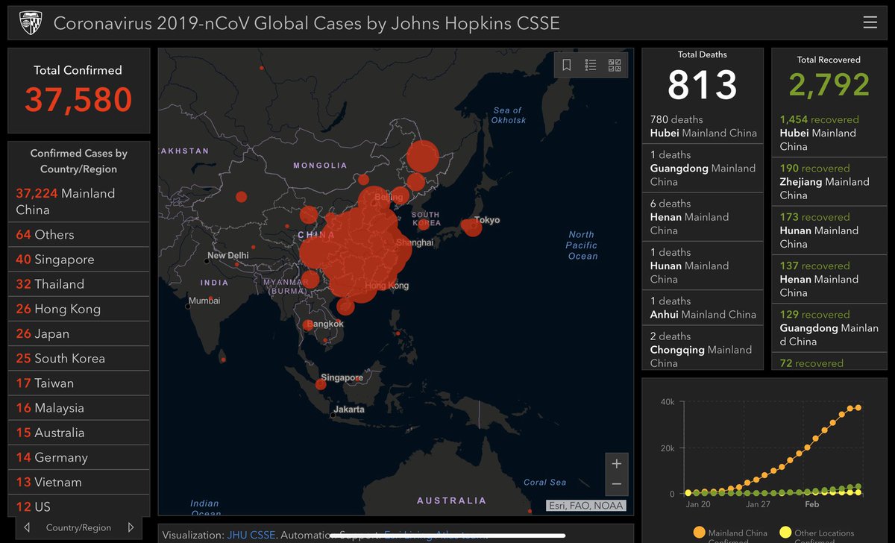Click the 6 deaths Henan entry
Screen dimensions: 895x543
tap(703, 216)
